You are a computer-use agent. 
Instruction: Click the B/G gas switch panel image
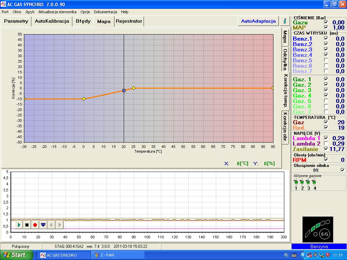[318, 230]
